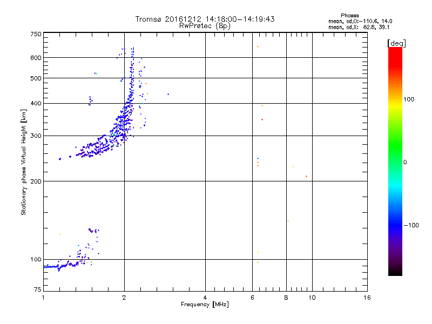
Task: Click the y-axis tick label '600'
Action: click(x=36, y=58)
